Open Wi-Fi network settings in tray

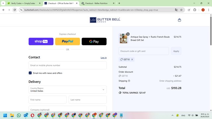click(x=189, y=115)
